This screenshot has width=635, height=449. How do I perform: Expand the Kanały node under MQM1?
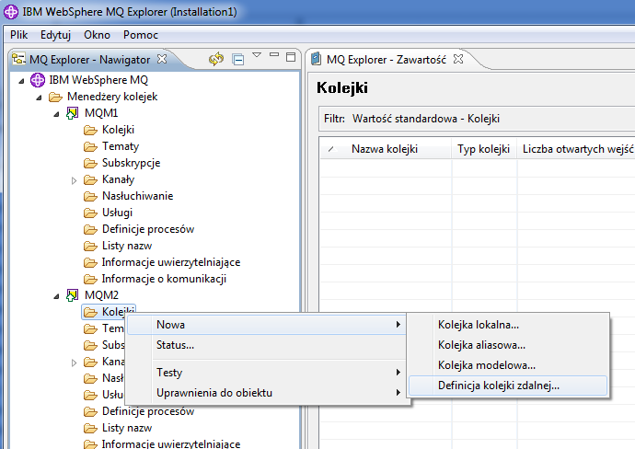click(74, 180)
